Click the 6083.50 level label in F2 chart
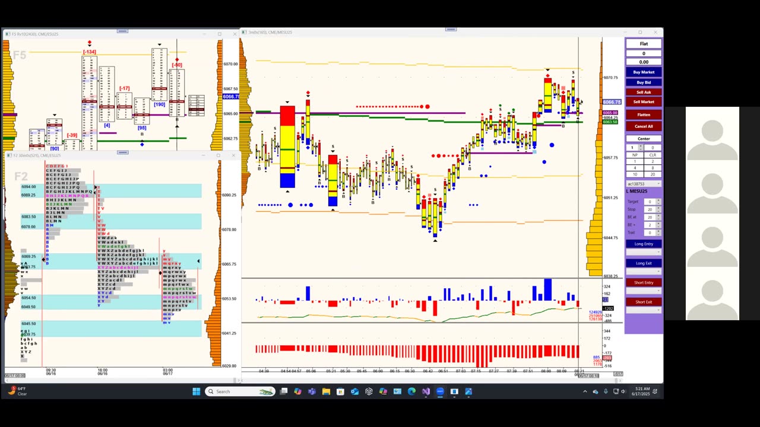This screenshot has height=427, width=760. click(x=28, y=217)
